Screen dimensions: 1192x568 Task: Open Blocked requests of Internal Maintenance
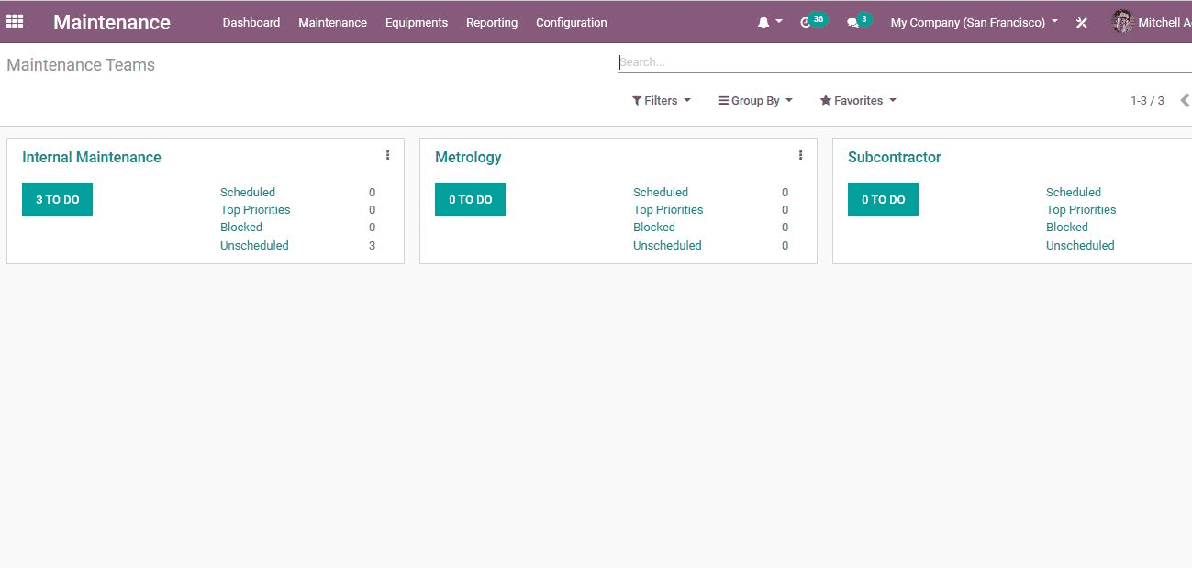click(x=241, y=228)
